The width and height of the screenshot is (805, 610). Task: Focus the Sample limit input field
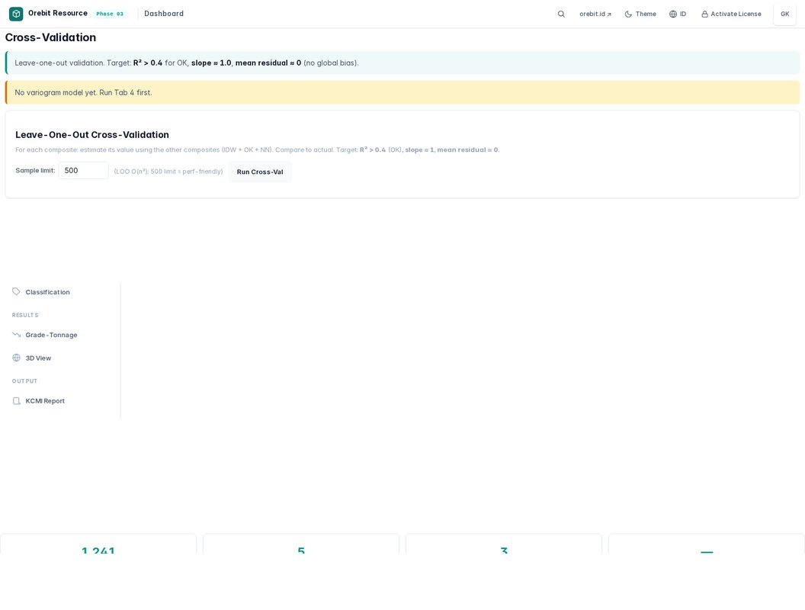(x=83, y=171)
